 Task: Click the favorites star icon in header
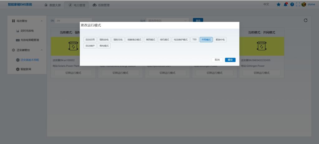pyautogui.click(x=279, y=5)
